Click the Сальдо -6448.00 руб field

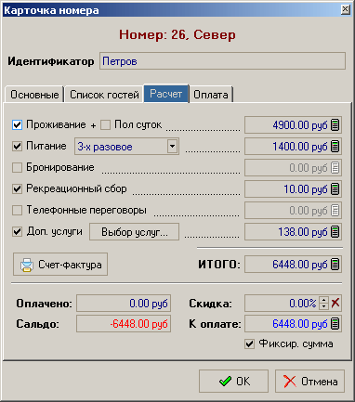(x=124, y=324)
